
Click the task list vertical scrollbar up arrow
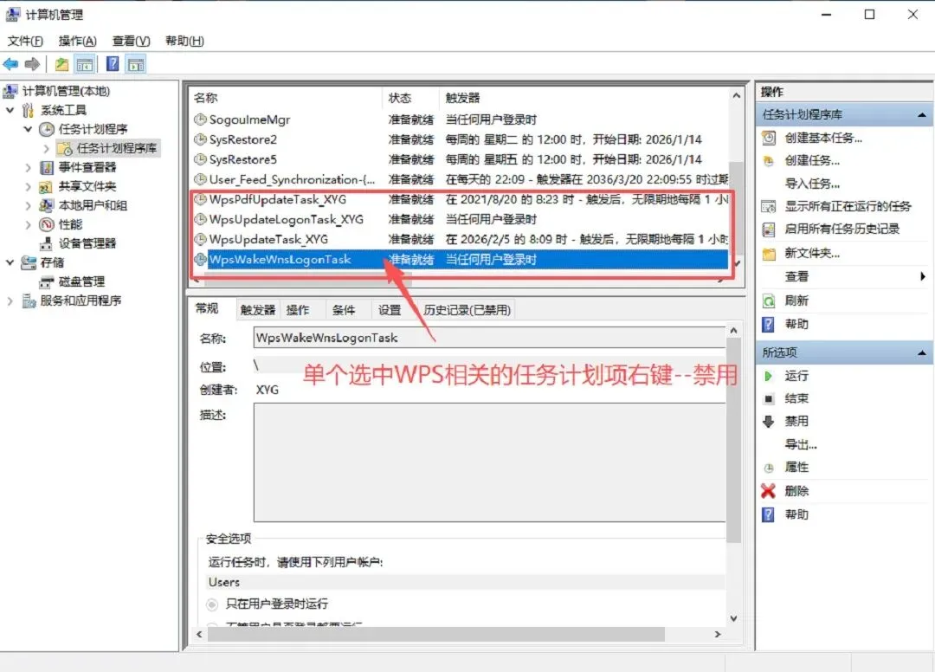(x=737, y=95)
